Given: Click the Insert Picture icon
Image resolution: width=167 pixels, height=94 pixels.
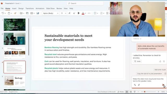Looking at the screenshot, I should click(38, 13).
